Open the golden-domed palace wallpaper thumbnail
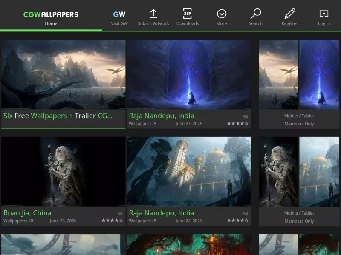The height and width of the screenshot is (255, 341). 189,171
